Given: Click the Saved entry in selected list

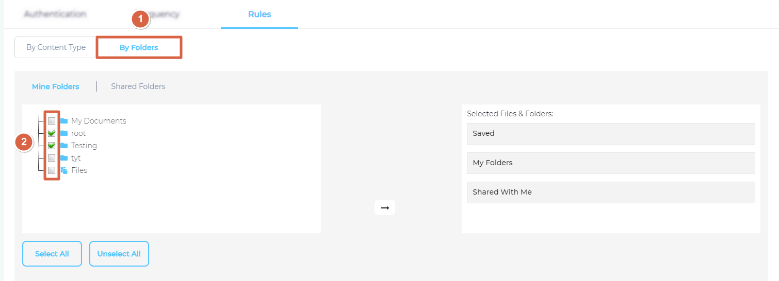Looking at the screenshot, I should point(611,133).
